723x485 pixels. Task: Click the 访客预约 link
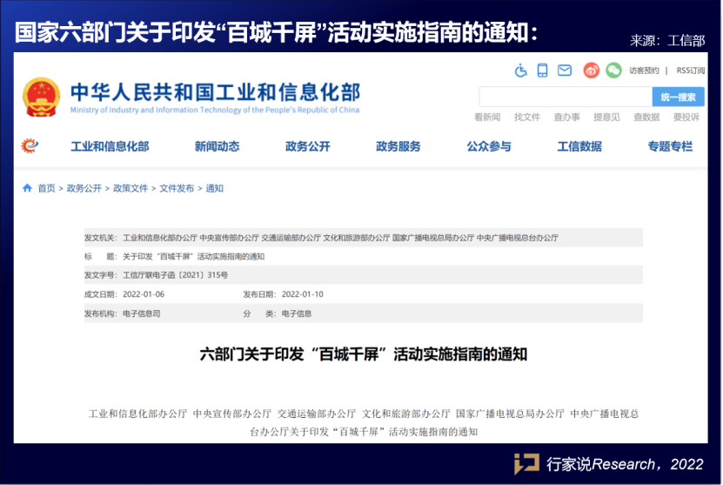point(644,71)
